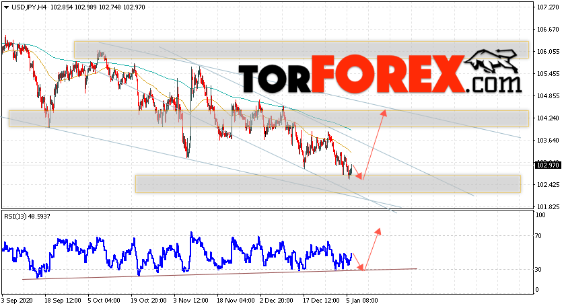Image resolution: width=564 pixels, height=308 pixels.
Task: Click the current price tag 102.970
Action: [547, 165]
